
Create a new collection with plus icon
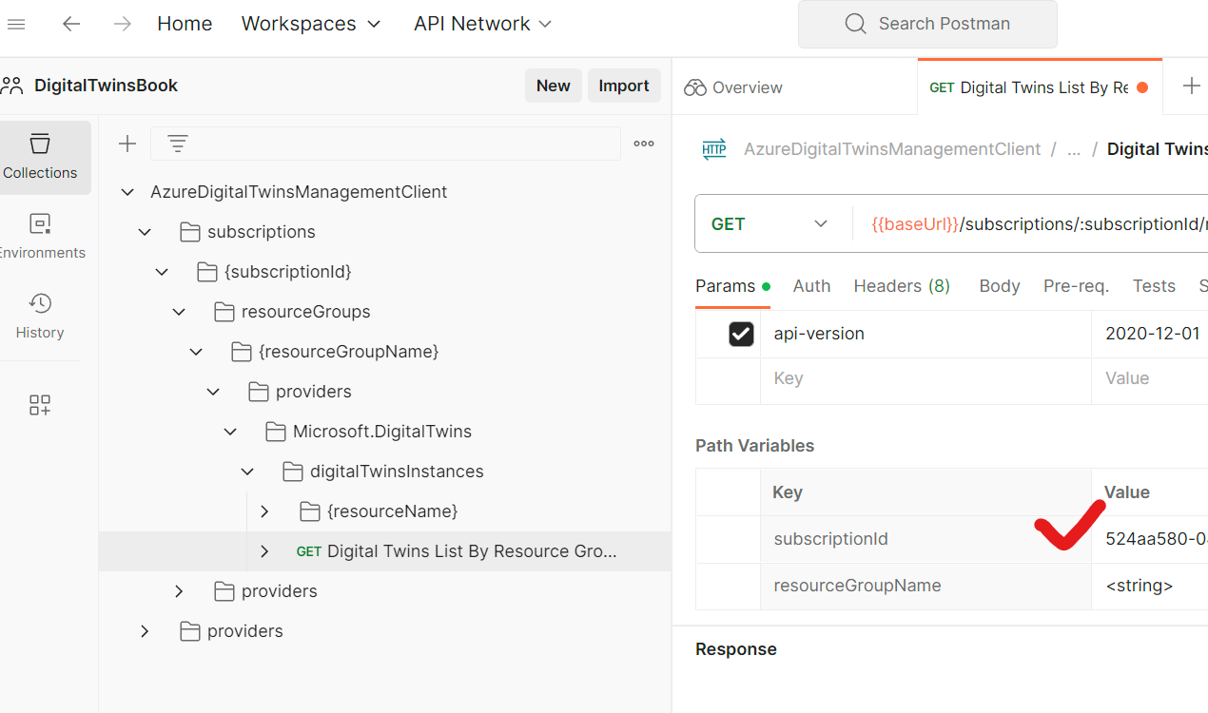pyautogui.click(x=127, y=144)
